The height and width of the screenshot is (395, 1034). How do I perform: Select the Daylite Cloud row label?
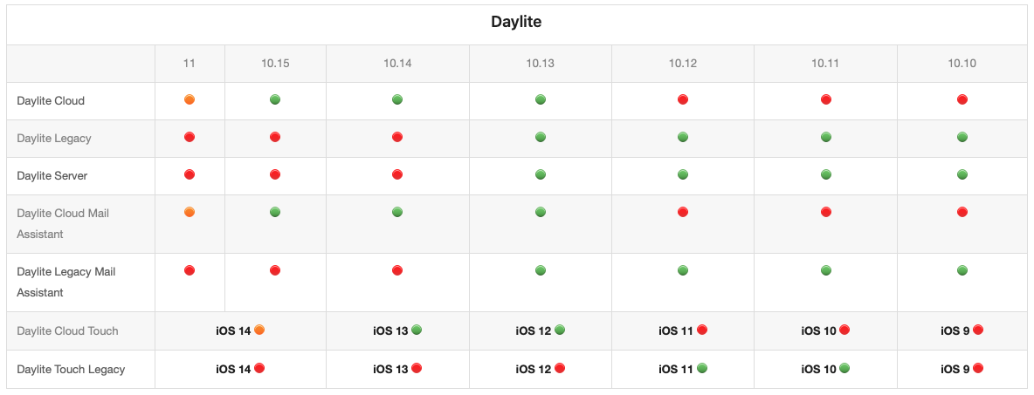(51, 100)
